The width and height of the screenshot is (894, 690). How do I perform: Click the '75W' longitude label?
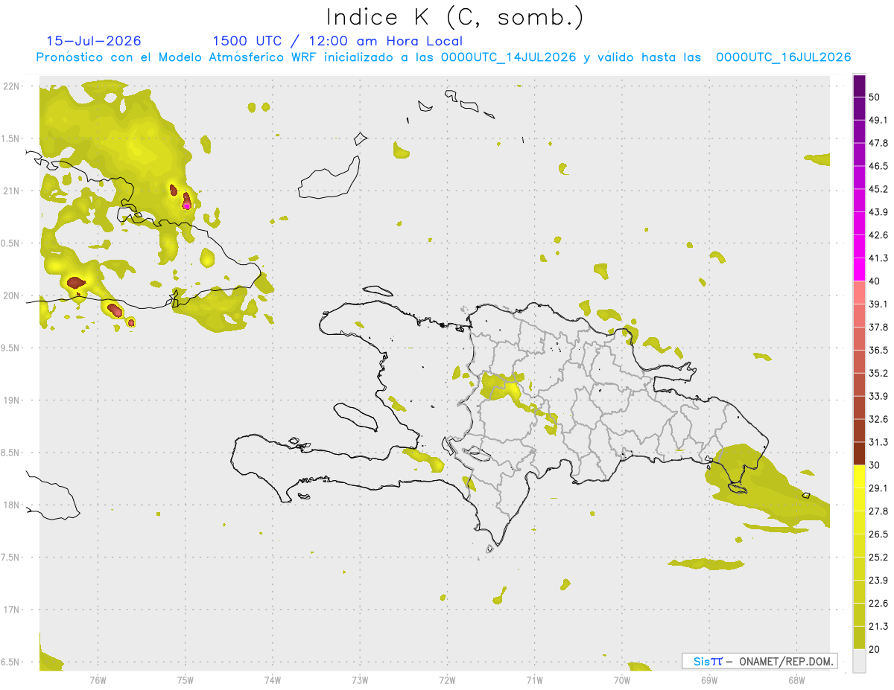click(186, 680)
